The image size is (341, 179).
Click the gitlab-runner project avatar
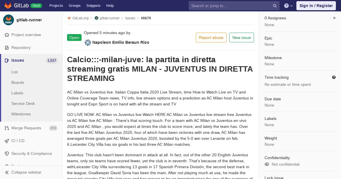point(9,20)
